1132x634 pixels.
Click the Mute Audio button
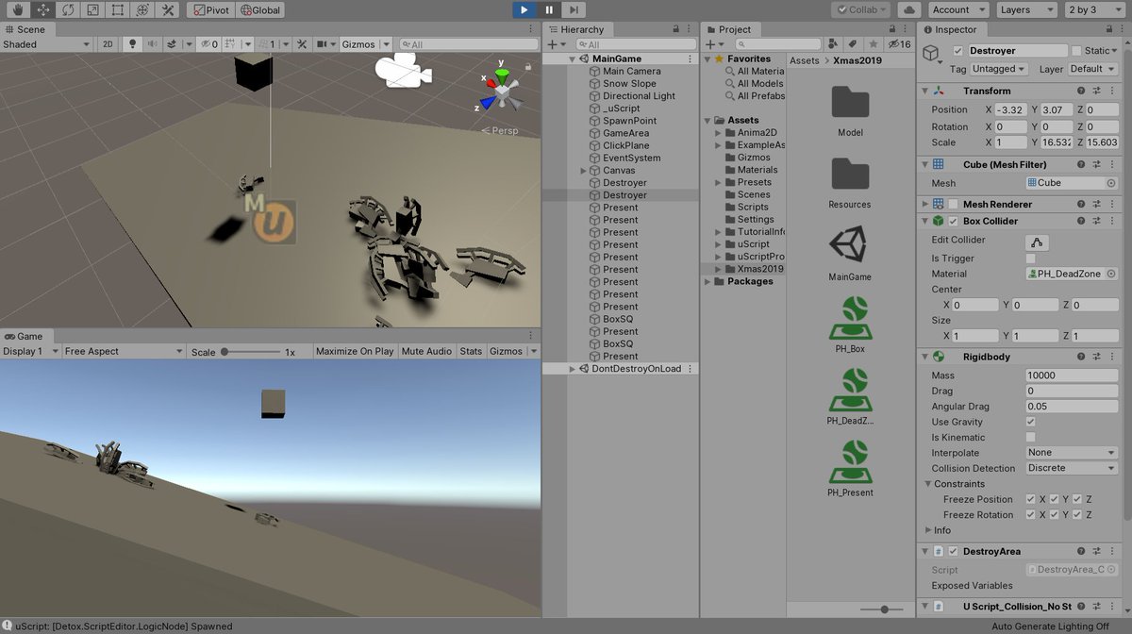pyautogui.click(x=426, y=351)
